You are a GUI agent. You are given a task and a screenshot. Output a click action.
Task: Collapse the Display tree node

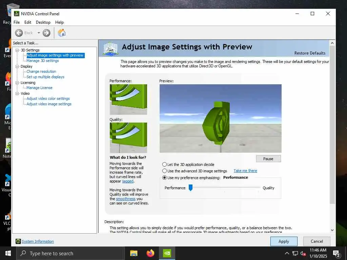pyautogui.click(x=17, y=66)
